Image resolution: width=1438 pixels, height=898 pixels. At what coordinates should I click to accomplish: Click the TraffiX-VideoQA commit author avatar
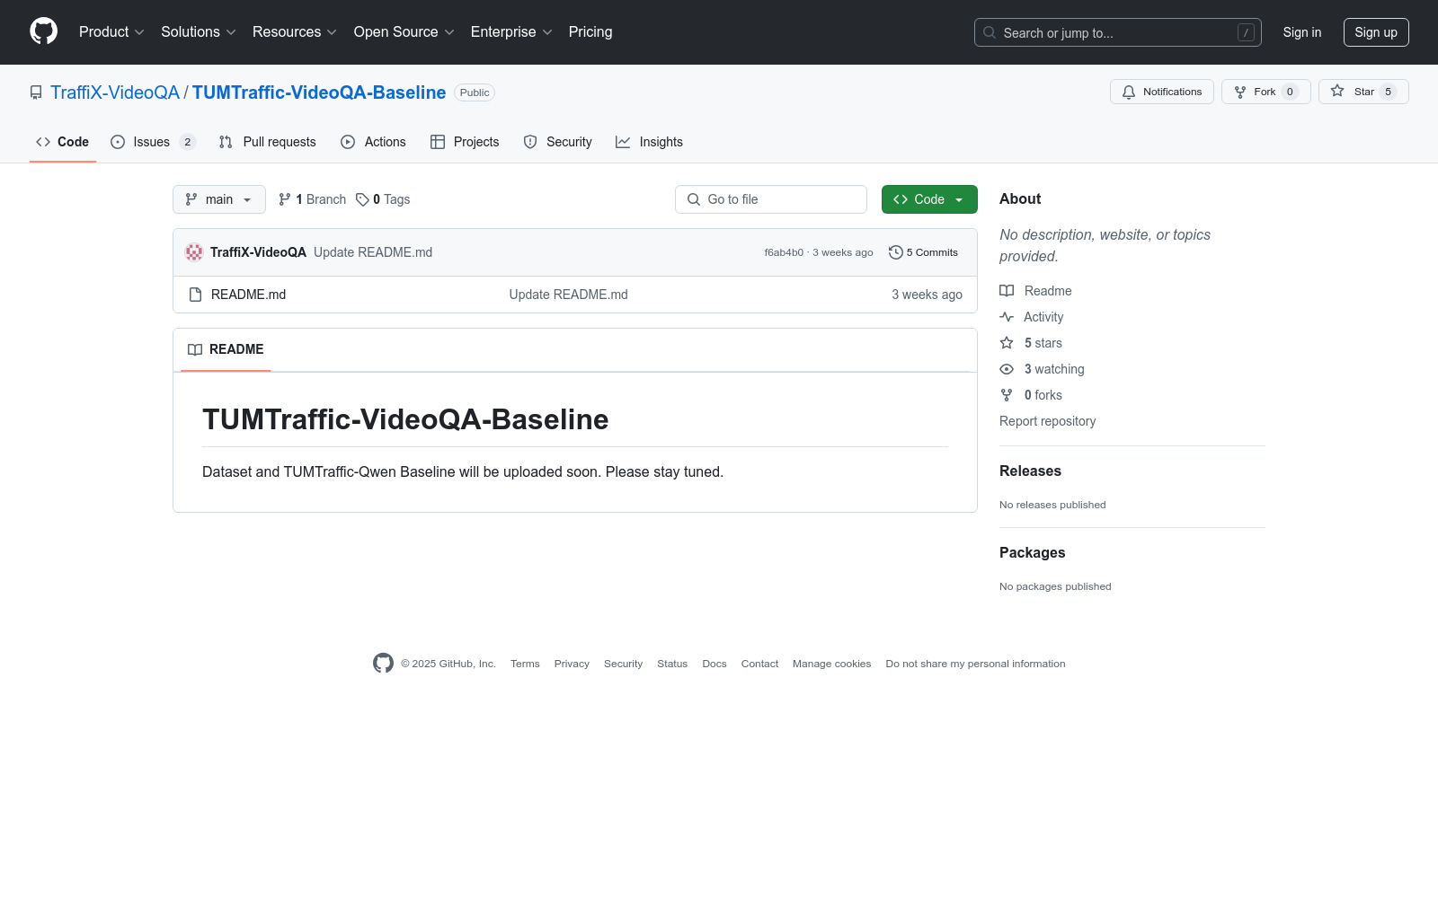click(194, 252)
